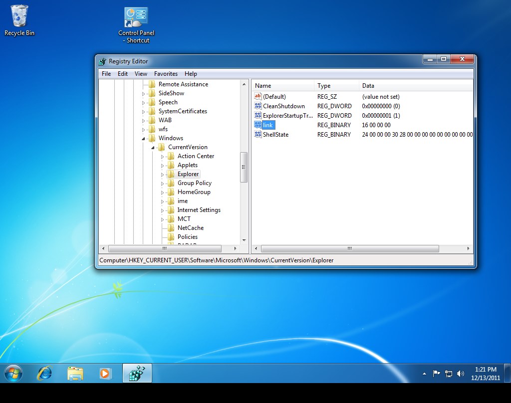
Task: Click the Speech folder icon
Action: tap(152, 102)
